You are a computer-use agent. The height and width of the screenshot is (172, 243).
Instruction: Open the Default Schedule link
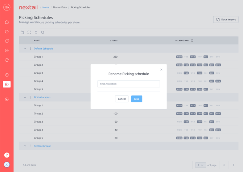(43, 49)
